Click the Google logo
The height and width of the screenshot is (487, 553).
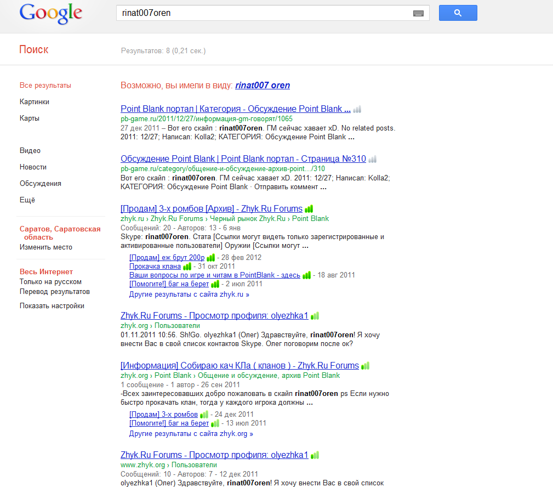point(51,14)
